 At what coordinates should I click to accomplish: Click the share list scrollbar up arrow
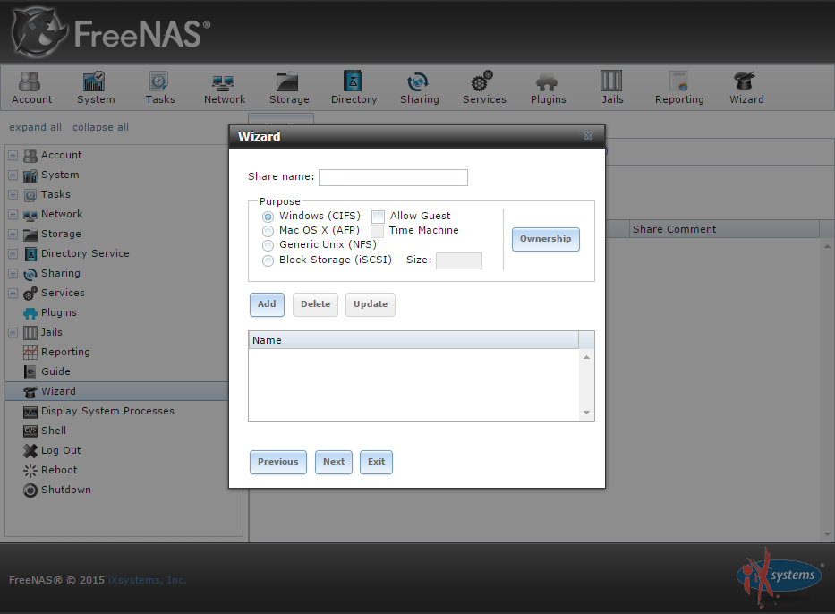[x=586, y=357]
